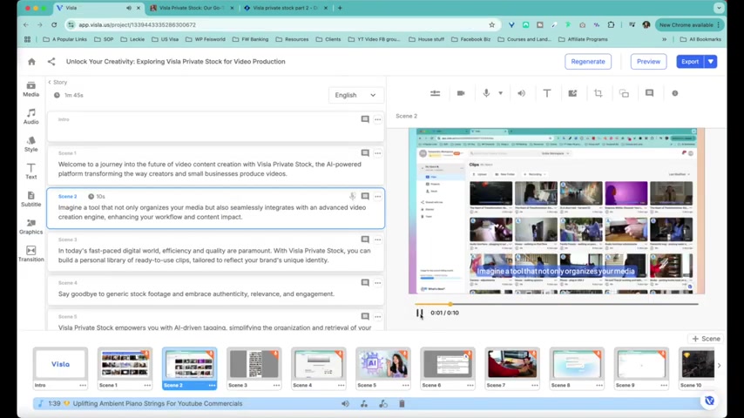Click the video camera record tool
This screenshot has height=418, width=744.
461,93
